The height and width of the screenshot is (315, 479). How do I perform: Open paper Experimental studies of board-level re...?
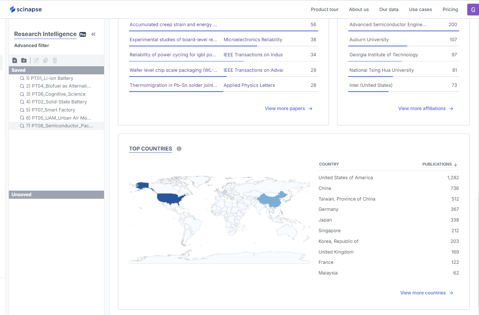(173, 40)
